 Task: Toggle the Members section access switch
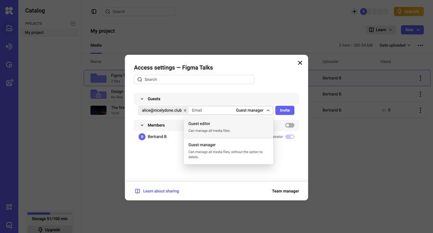(x=290, y=125)
